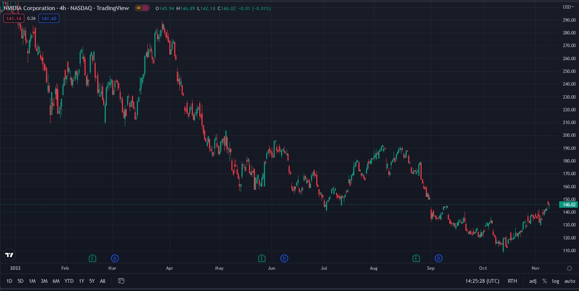Viewport: 579px width, 291px height.
Task: Select the 1D date range
Action: point(9,281)
